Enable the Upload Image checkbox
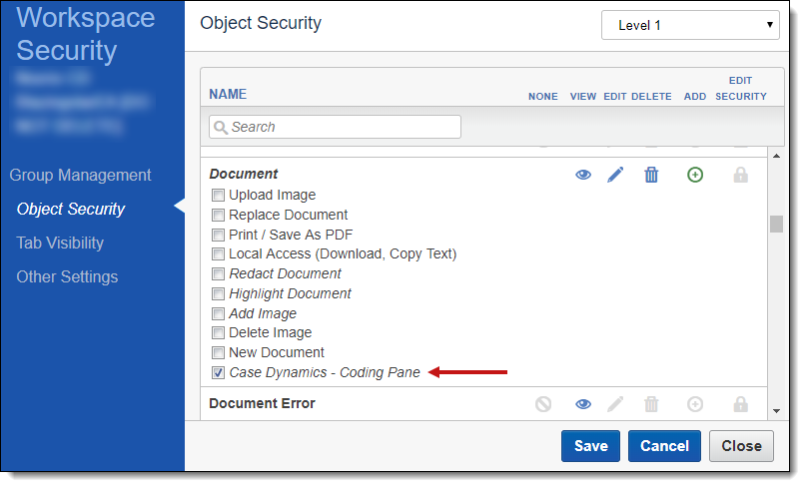This screenshot has width=805, height=487. point(218,196)
